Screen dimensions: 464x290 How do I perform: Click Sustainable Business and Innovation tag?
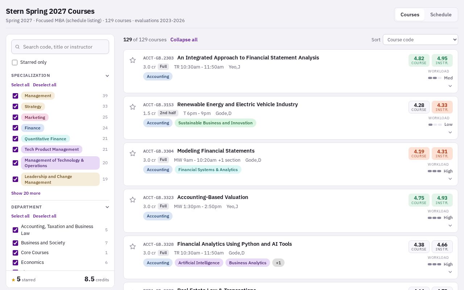(215, 123)
